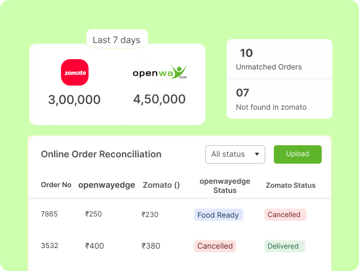Click the Zomato () column header
The width and height of the screenshot is (359, 271).
(161, 185)
